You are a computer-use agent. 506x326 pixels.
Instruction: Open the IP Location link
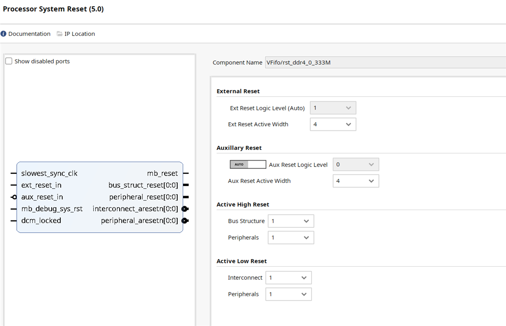pyautogui.click(x=80, y=34)
